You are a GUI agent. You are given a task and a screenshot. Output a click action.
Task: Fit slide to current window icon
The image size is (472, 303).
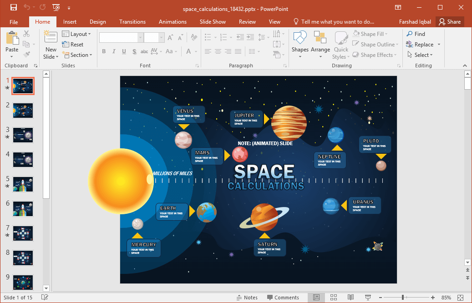(x=460, y=298)
